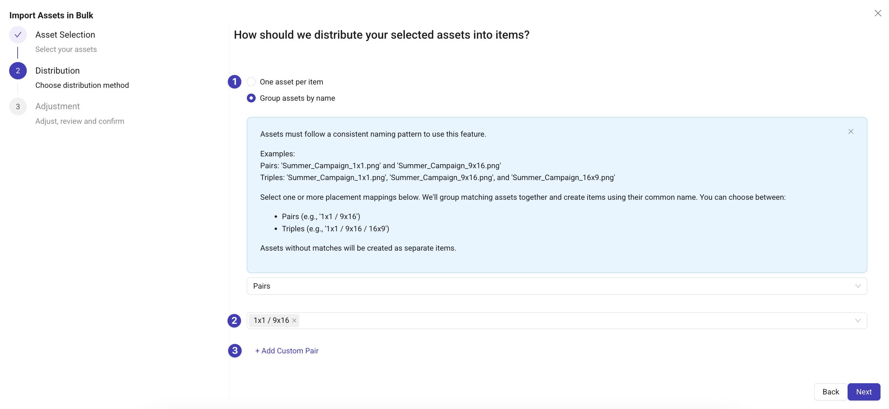Click the Distribution step number 2 circle
Viewport: 889px width, 409px height.
(18, 71)
